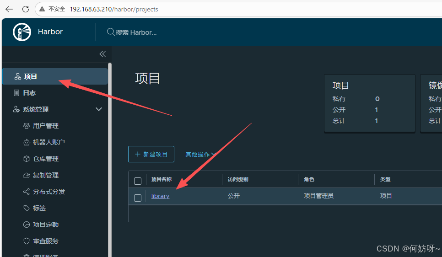The width and height of the screenshot is (442, 257).
Task: Click the 审查服务 shield icon
Action: [26, 241]
